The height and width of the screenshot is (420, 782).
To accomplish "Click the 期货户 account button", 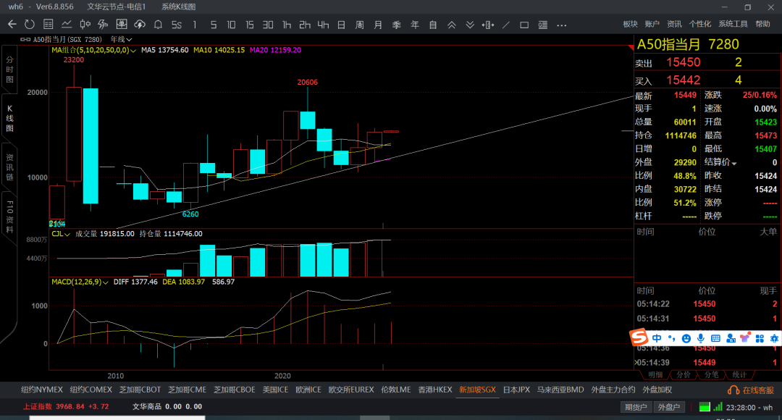I will pyautogui.click(x=636, y=407).
